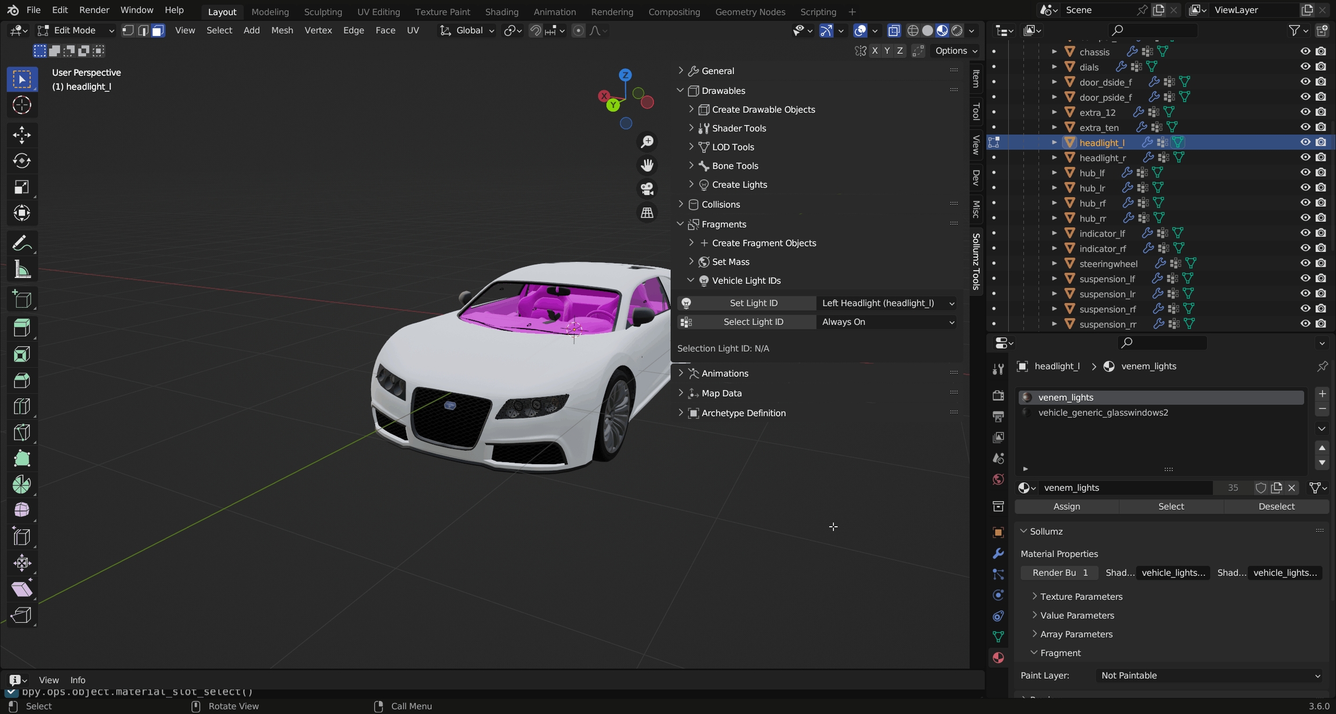
Task: Open the Mesh menu
Action: click(282, 31)
